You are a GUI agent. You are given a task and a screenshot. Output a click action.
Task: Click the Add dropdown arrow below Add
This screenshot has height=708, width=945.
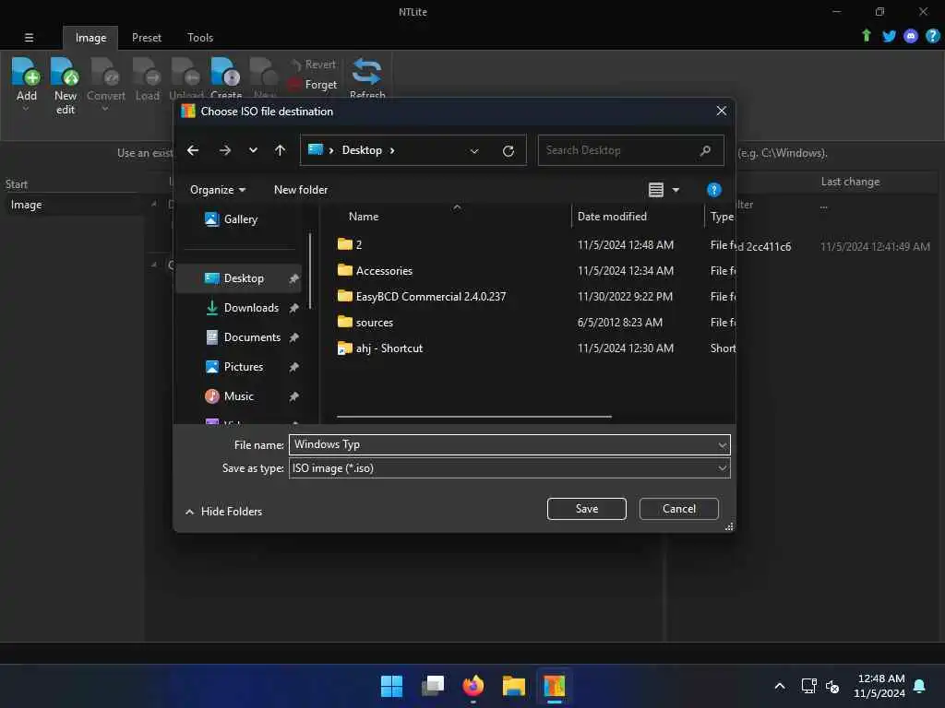[26, 109]
